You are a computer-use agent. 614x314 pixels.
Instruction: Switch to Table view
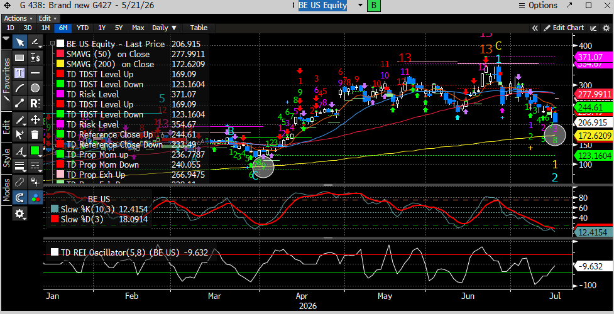(x=199, y=28)
